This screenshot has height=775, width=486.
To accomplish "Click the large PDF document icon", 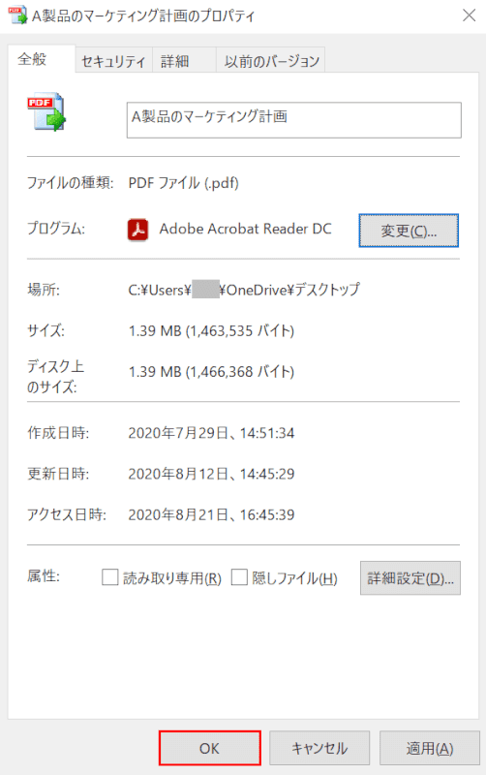I will click(x=46, y=111).
